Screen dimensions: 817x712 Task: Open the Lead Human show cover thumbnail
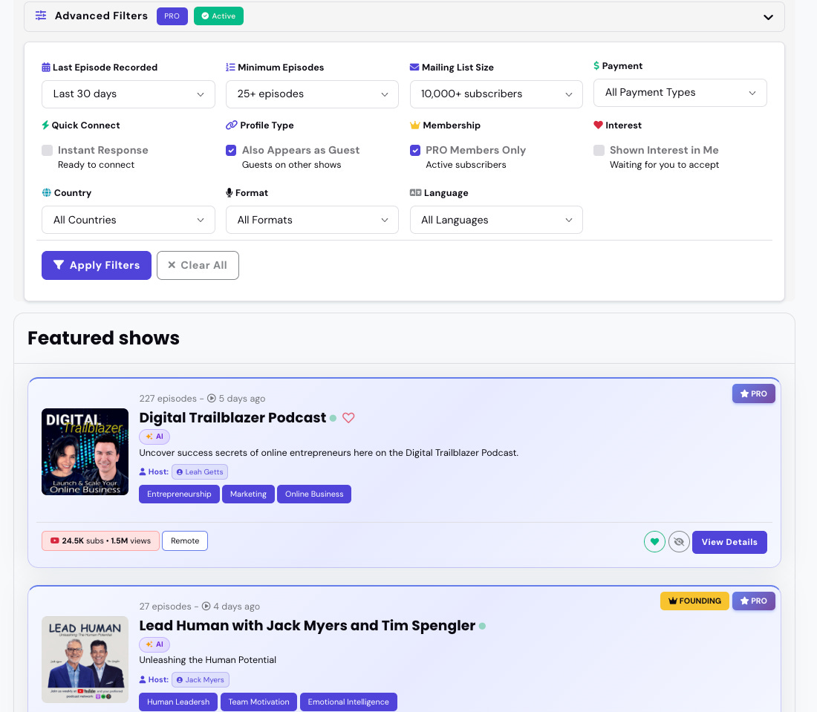pos(85,659)
